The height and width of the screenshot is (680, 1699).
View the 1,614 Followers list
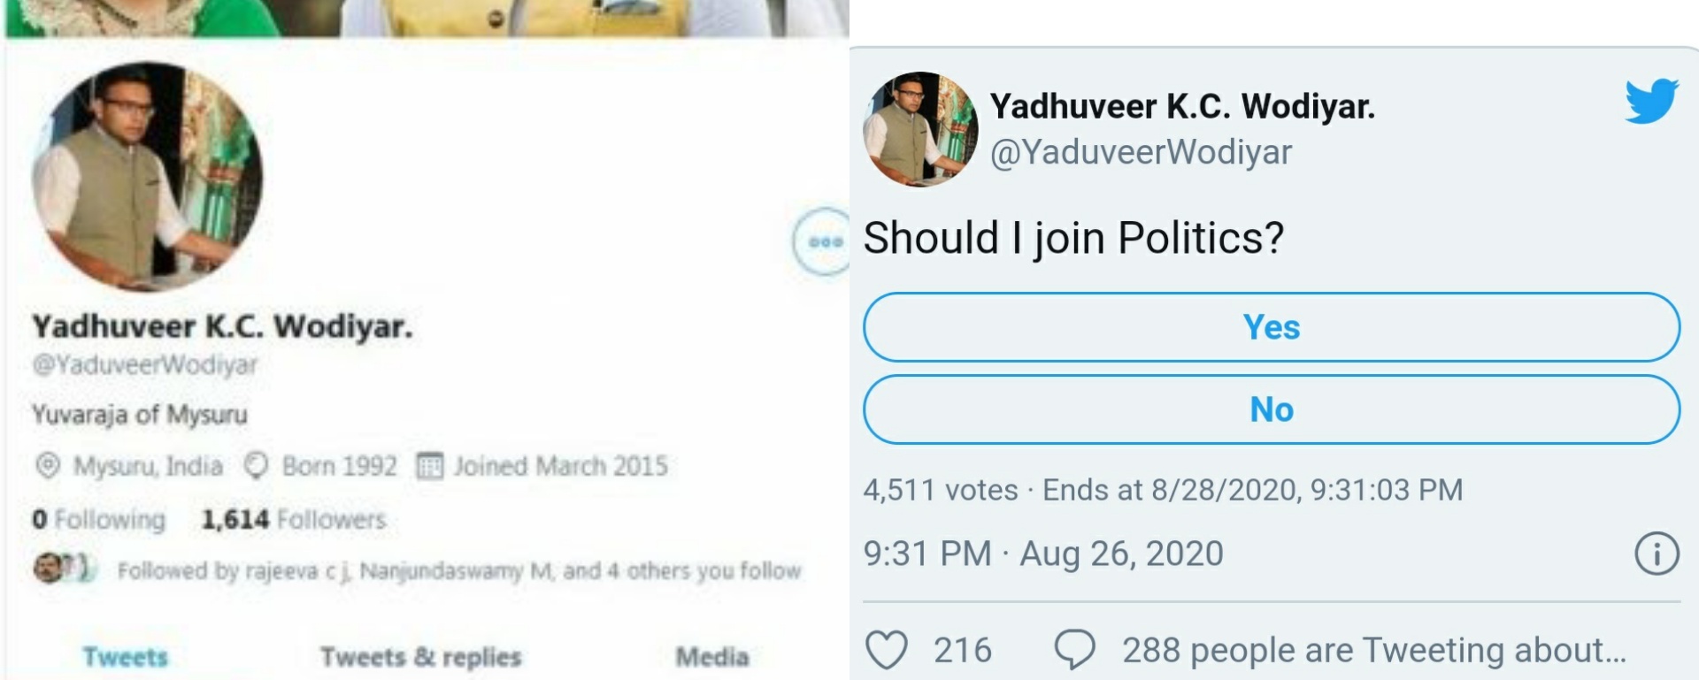tap(294, 519)
